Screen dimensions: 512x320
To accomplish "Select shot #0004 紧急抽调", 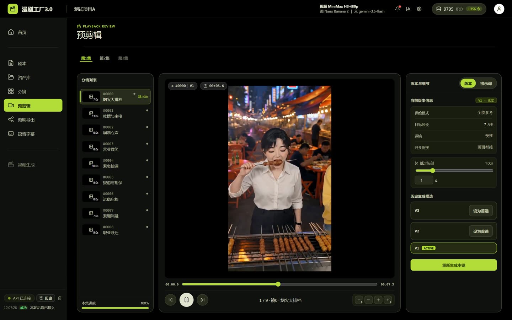I will [115, 163].
